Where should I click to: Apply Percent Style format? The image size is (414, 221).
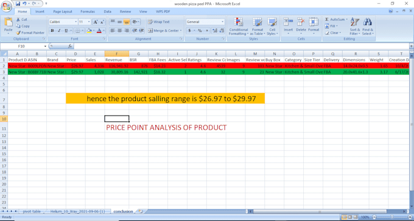point(200,30)
